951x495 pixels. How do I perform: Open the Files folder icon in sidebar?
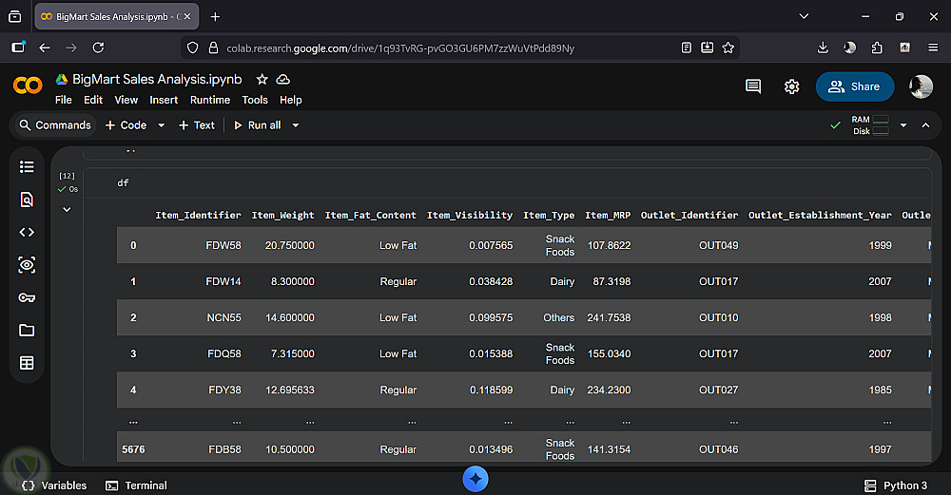[27, 331]
